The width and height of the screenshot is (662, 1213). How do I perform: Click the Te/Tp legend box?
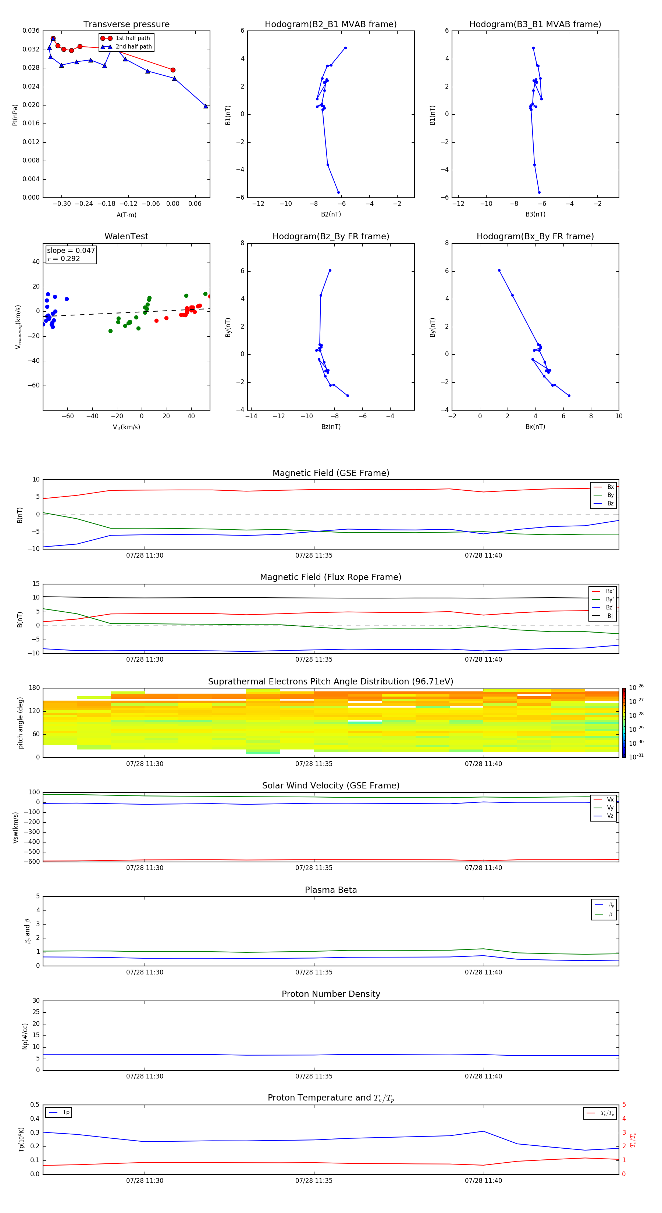[600, 1113]
